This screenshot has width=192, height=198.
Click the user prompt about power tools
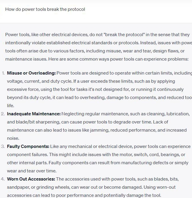tap(45, 9)
